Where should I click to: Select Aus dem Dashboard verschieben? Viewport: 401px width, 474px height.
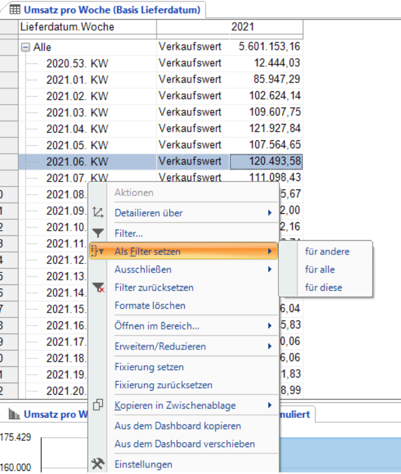pos(184,444)
